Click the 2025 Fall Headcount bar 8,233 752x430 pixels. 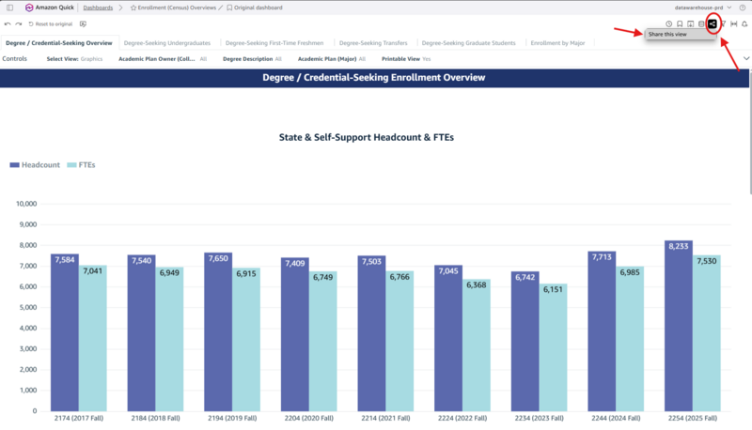pyautogui.click(x=679, y=326)
